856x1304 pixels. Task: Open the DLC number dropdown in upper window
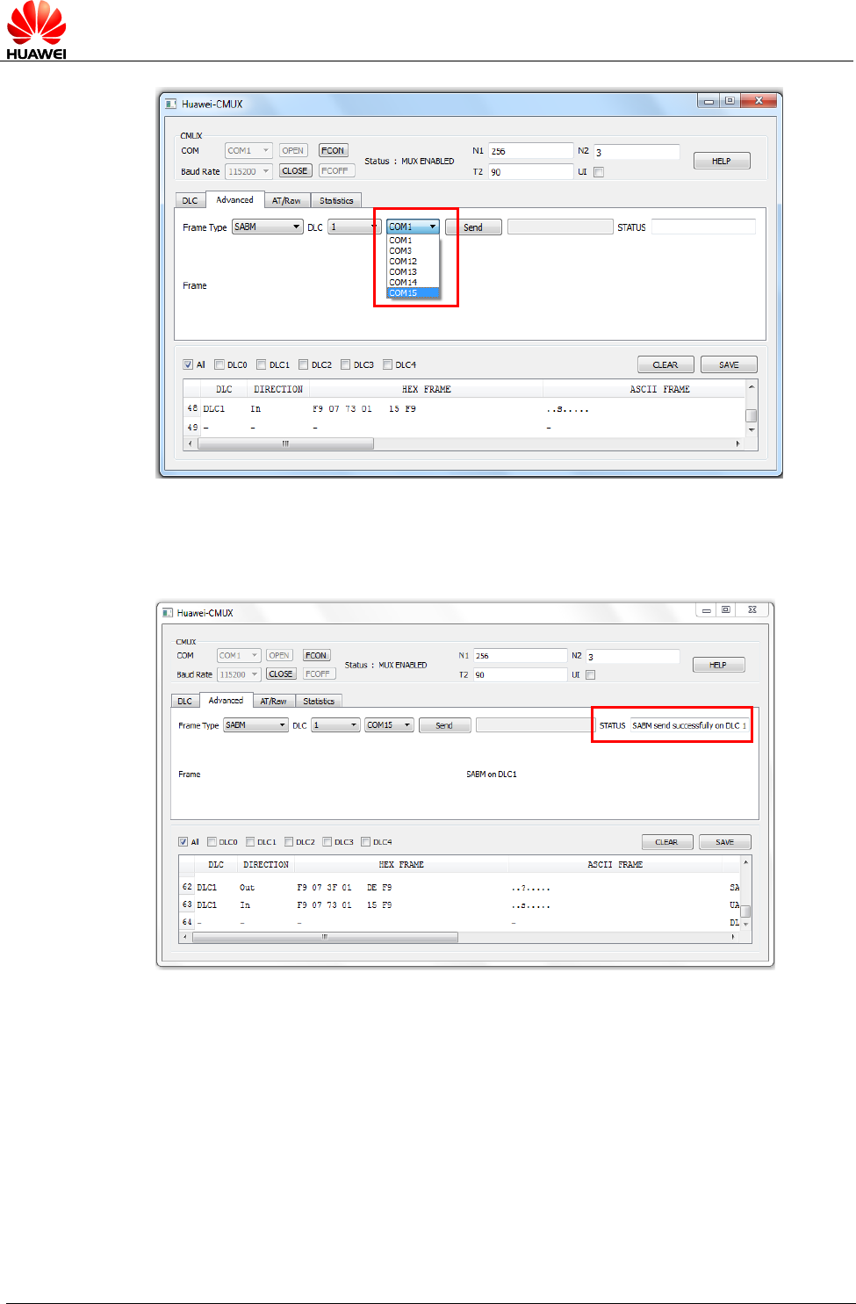pyautogui.click(x=355, y=227)
